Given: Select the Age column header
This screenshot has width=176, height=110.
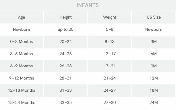Looking at the screenshot, I should pyautogui.click(x=22, y=17).
